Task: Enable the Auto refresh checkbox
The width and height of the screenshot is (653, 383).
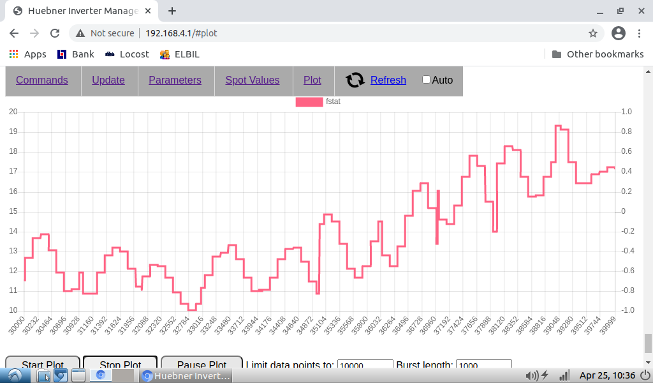Action: 427,80
